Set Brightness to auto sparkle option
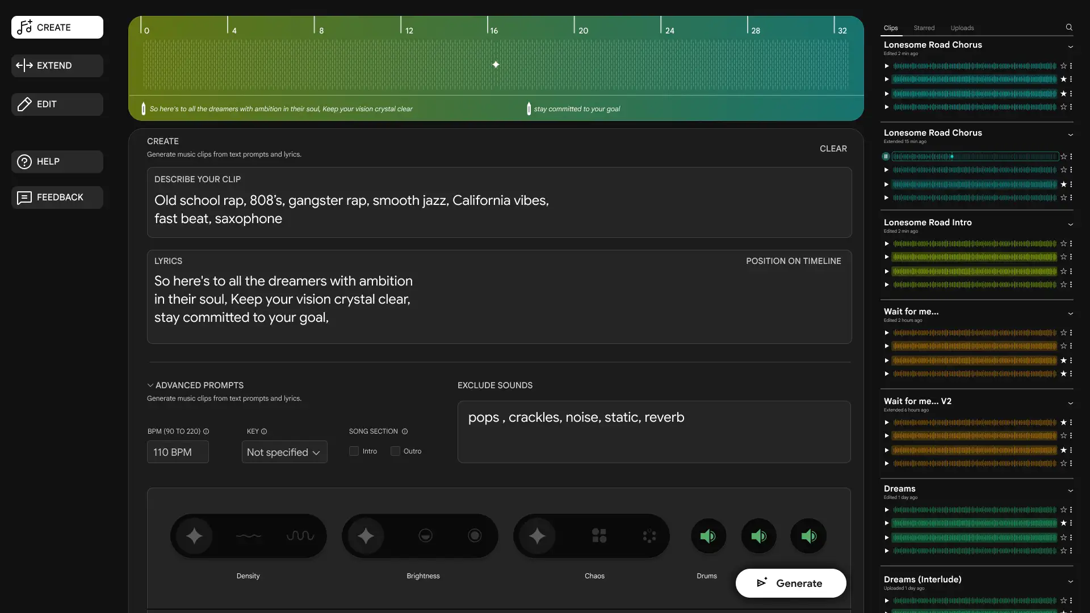The height and width of the screenshot is (613, 1090). (x=366, y=536)
